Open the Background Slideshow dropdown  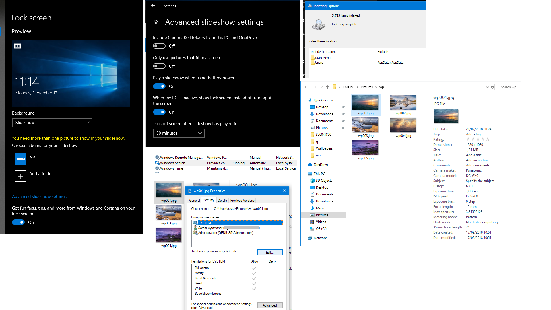(x=52, y=123)
